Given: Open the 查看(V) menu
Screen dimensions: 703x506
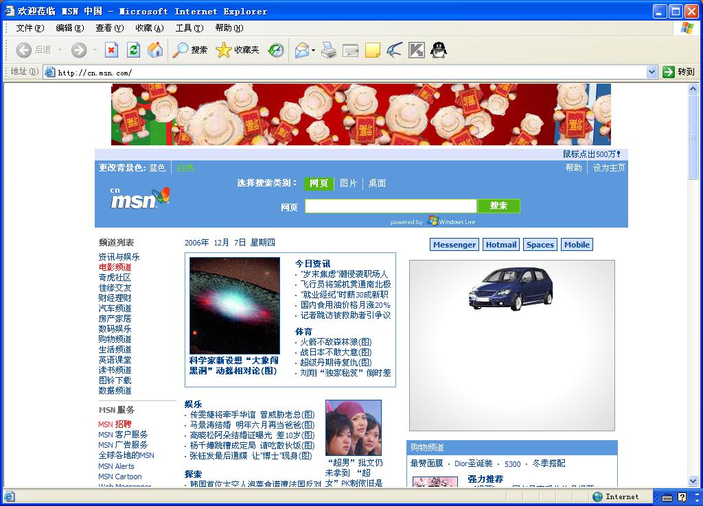Looking at the screenshot, I should (110, 28).
